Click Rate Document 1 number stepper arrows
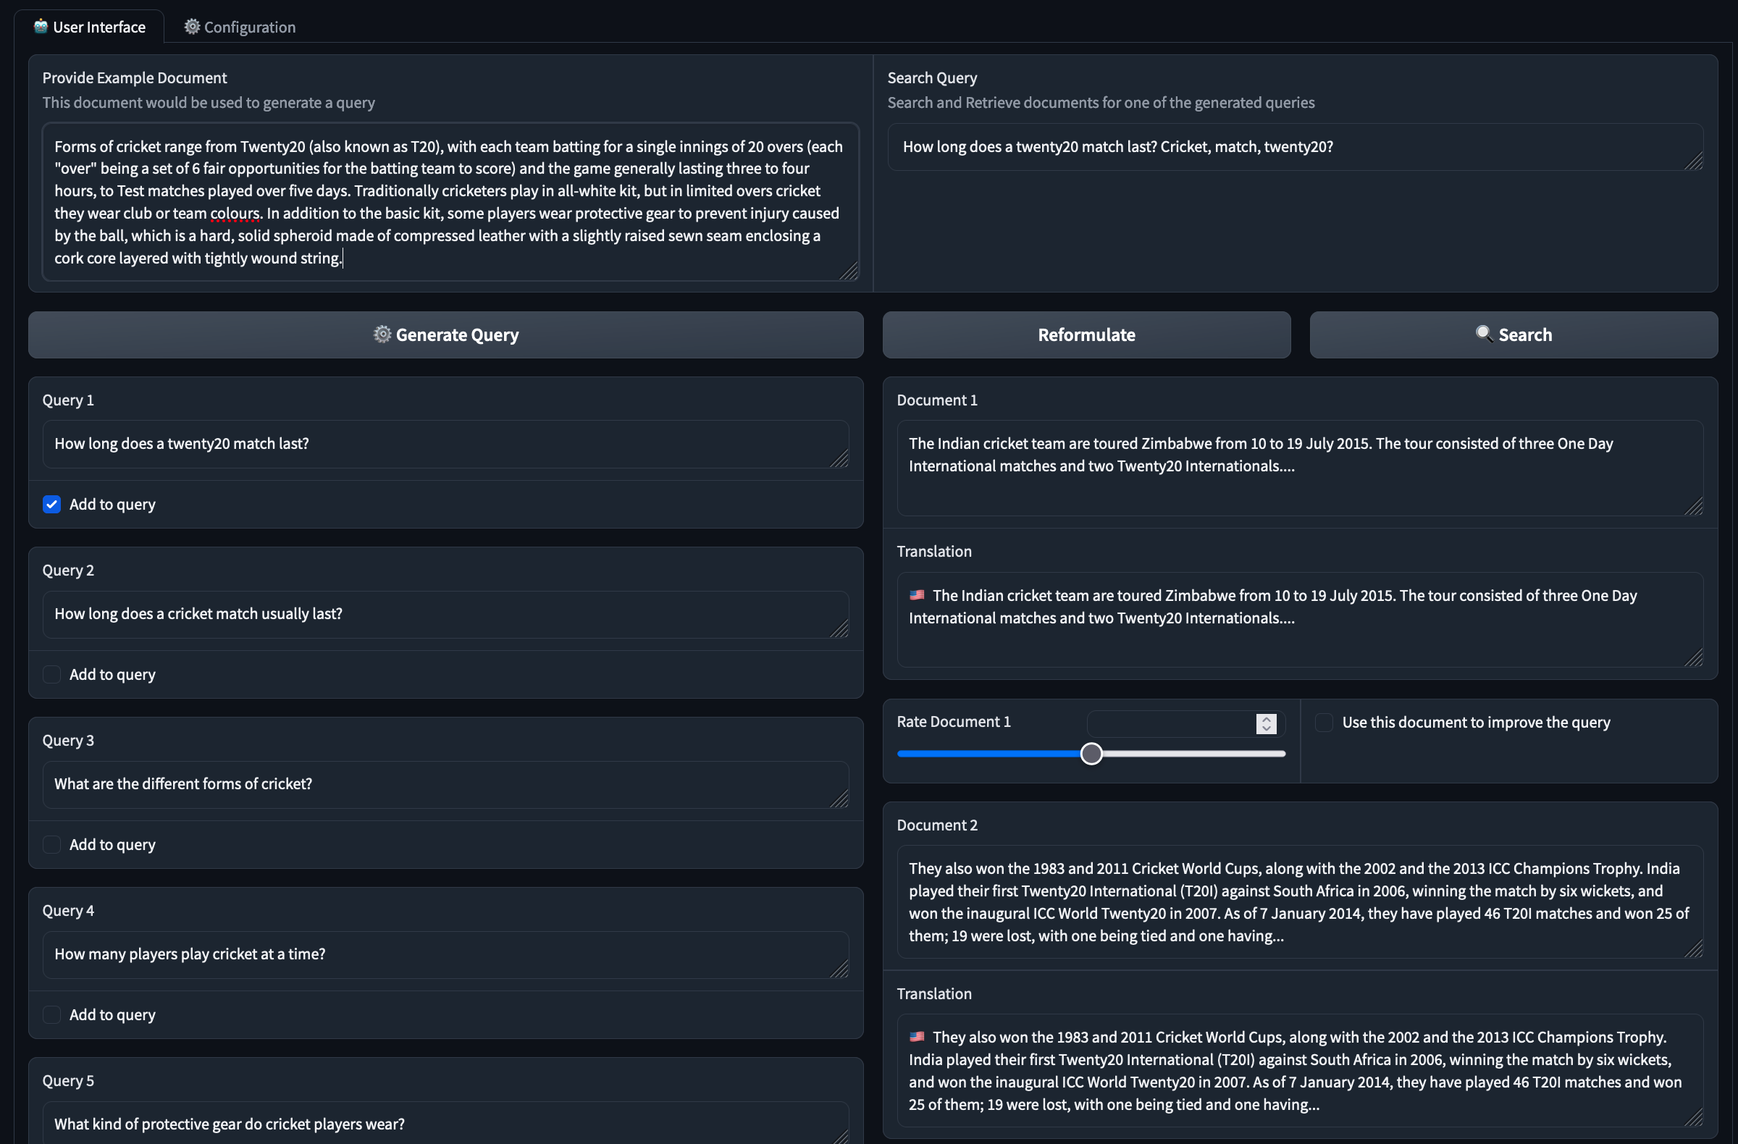 1267,723
